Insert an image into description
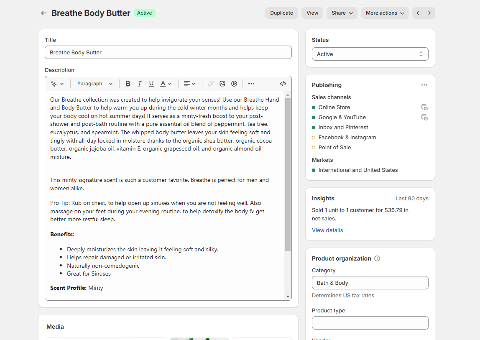The width and height of the screenshot is (480, 340). 222,84
